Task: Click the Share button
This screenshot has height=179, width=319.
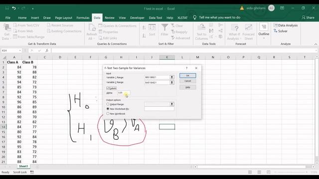Action: [x=308, y=17]
